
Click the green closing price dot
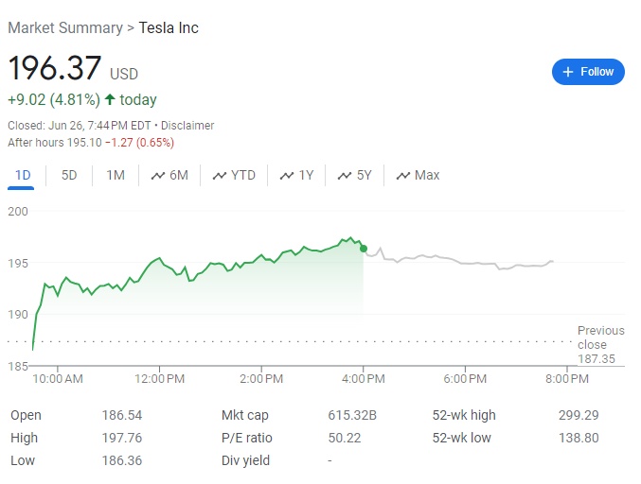click(364, 249)
